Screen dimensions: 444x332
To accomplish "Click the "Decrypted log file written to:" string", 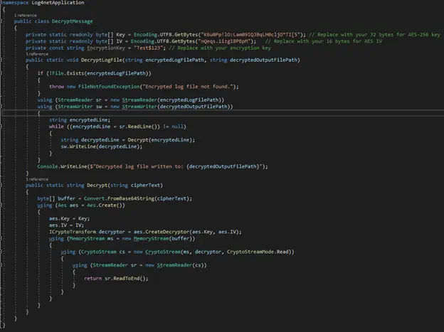I will pos(138,166).
